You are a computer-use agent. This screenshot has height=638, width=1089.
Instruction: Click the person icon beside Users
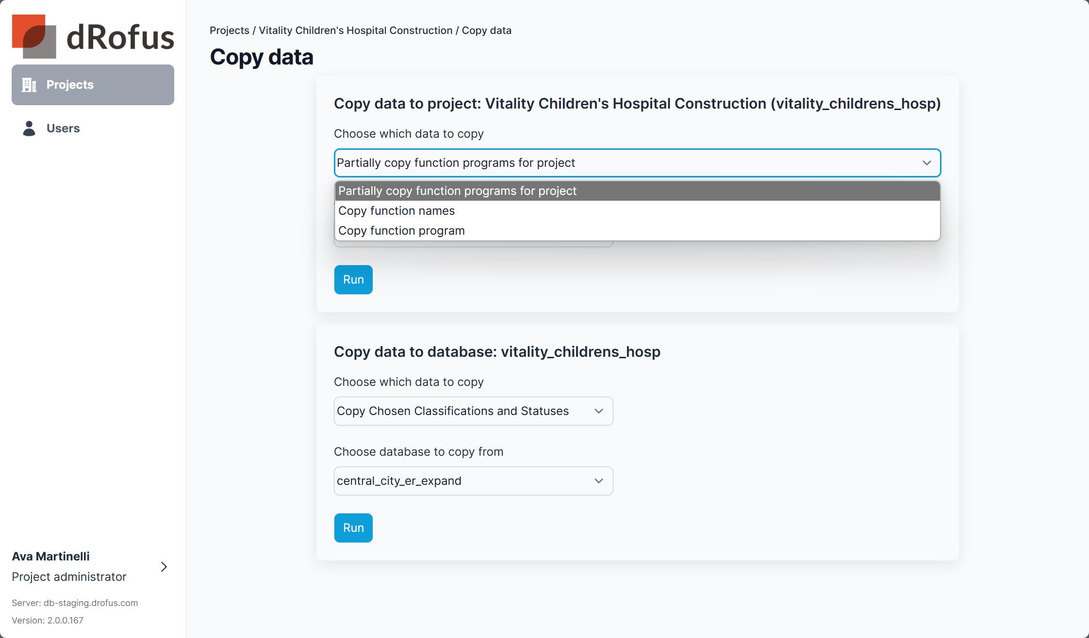29,128
